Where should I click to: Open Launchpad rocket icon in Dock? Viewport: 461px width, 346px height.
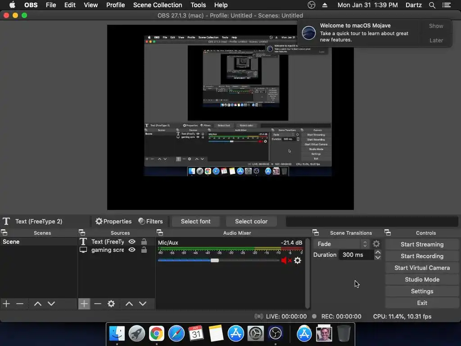pyautogui.click(x=137, y=333)
